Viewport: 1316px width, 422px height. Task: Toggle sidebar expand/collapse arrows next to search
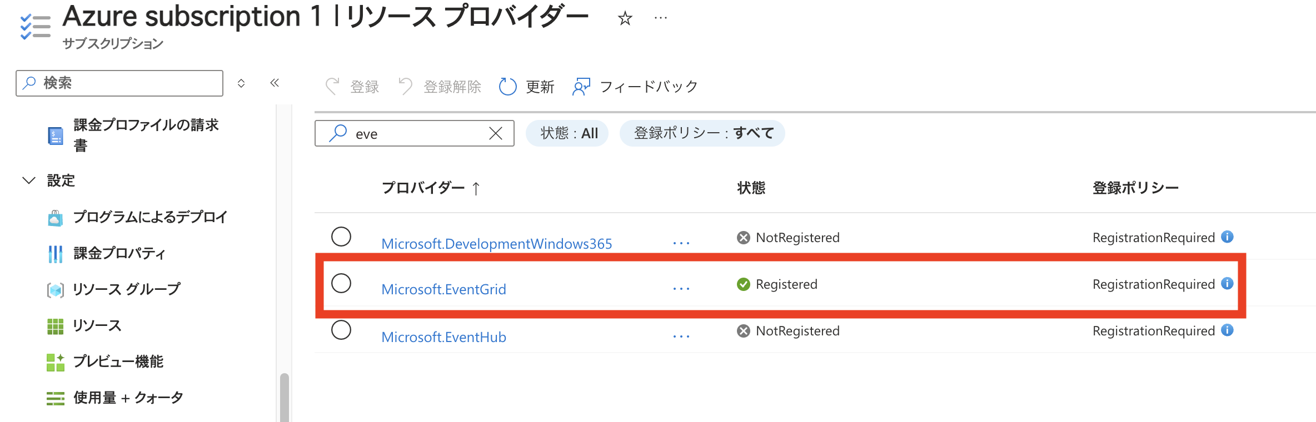click(241, 83)
